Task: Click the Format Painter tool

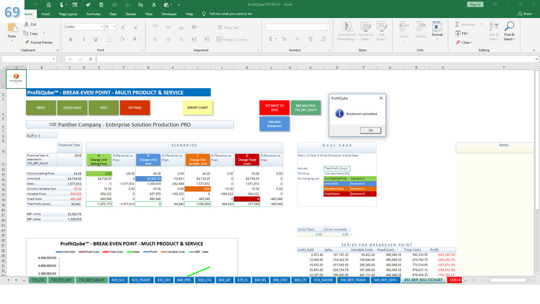Action: point(39,42)
